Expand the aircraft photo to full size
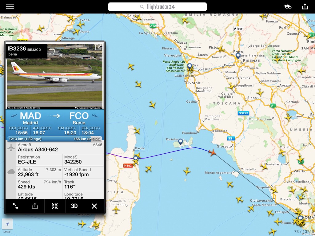Viewport: 315px width, 236px height. point(98,47)
